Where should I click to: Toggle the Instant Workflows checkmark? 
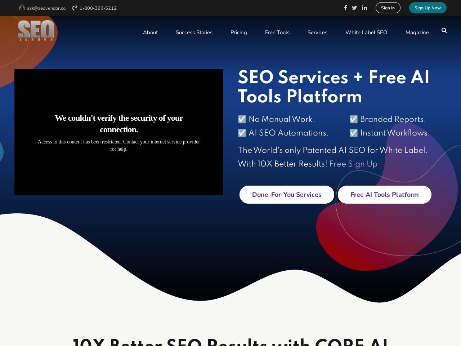click(353, 133)
